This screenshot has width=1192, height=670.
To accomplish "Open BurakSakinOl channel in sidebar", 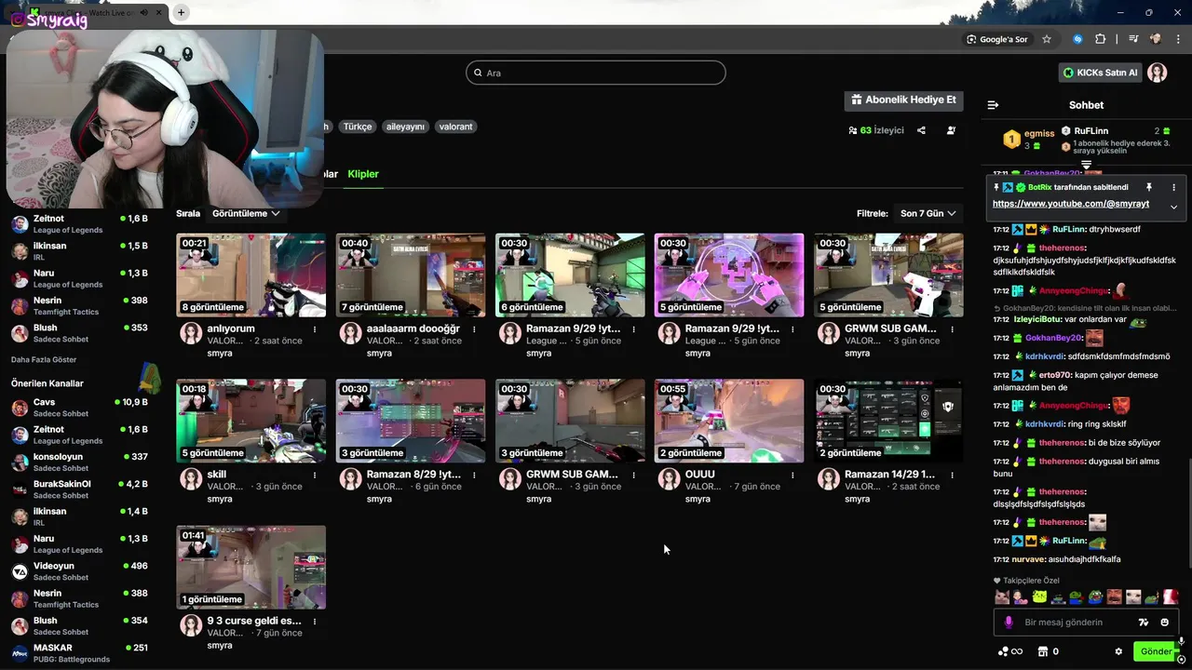I will [79, 489].
